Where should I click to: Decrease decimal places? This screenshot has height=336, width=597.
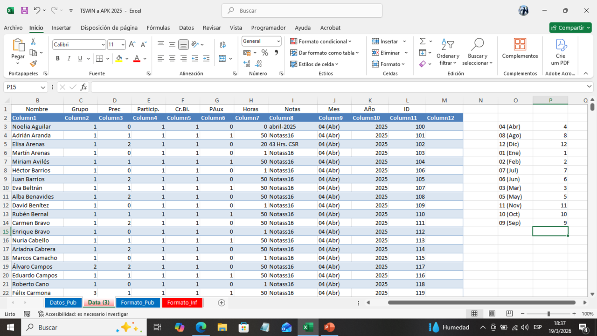coord(258,64)
